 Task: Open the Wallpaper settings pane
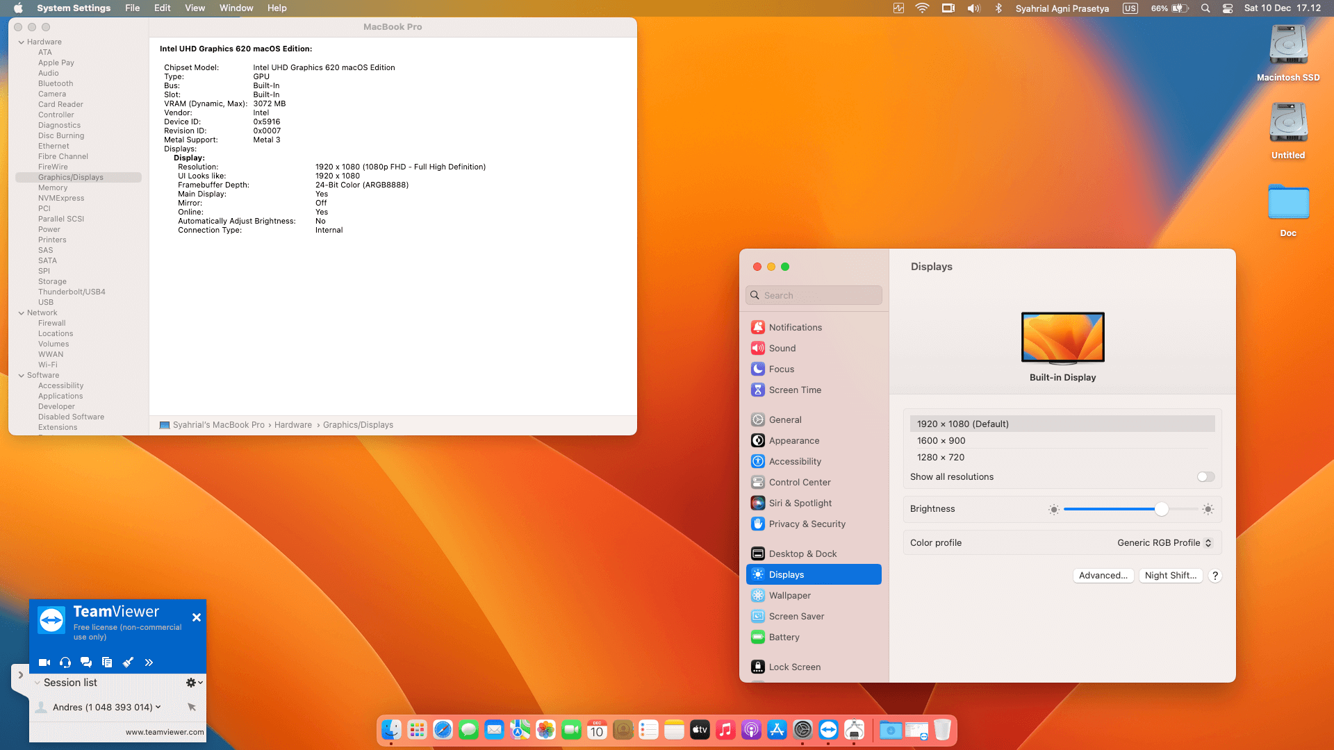pyautogui.click(x=789, y=595)
